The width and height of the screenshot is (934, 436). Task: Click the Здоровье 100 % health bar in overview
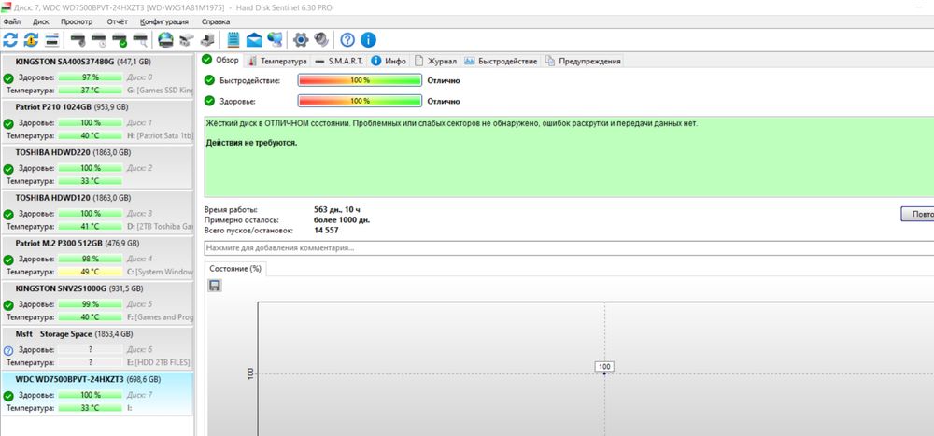360,101
